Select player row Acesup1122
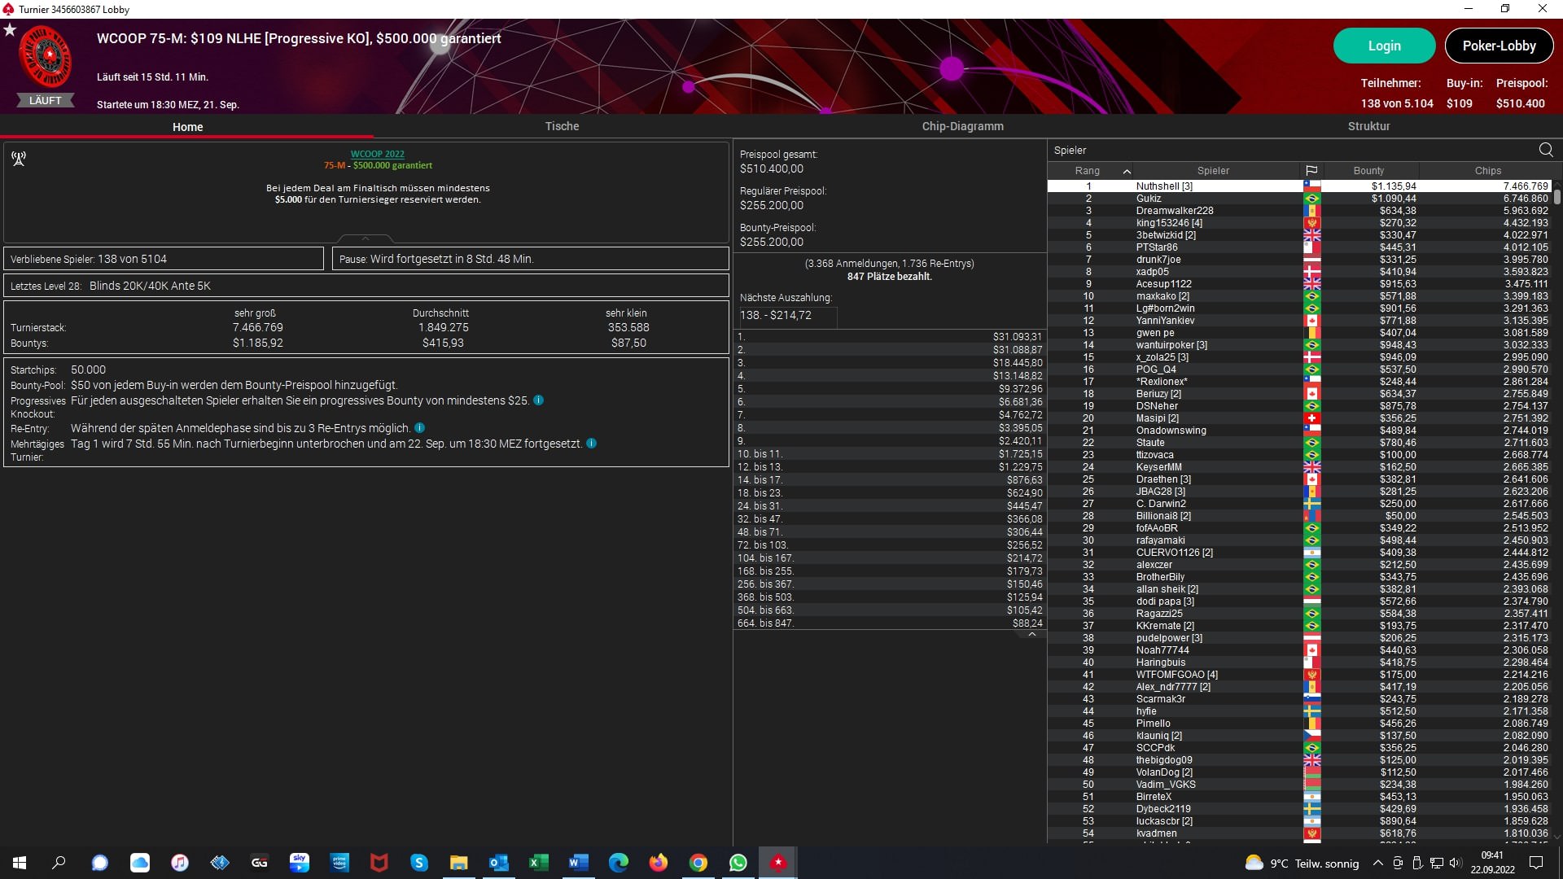Screen dimensions: 1563x879 (x=1298, y=284)
